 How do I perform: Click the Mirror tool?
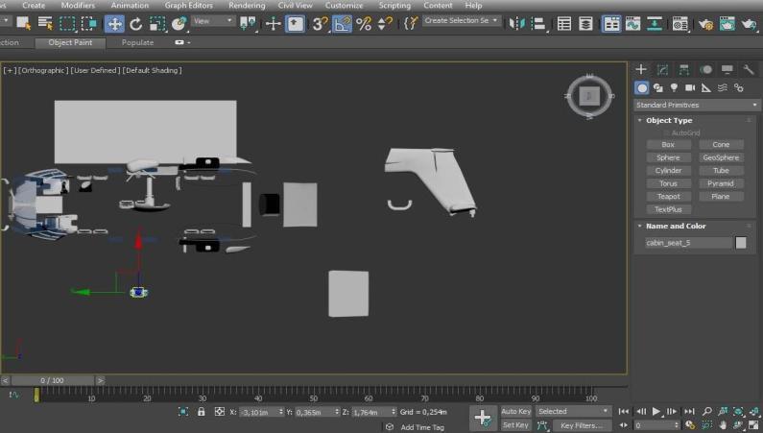tap(516, 23)
